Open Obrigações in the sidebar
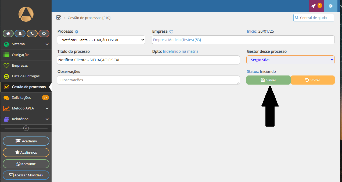342x182 pixels. coord(21,55)
